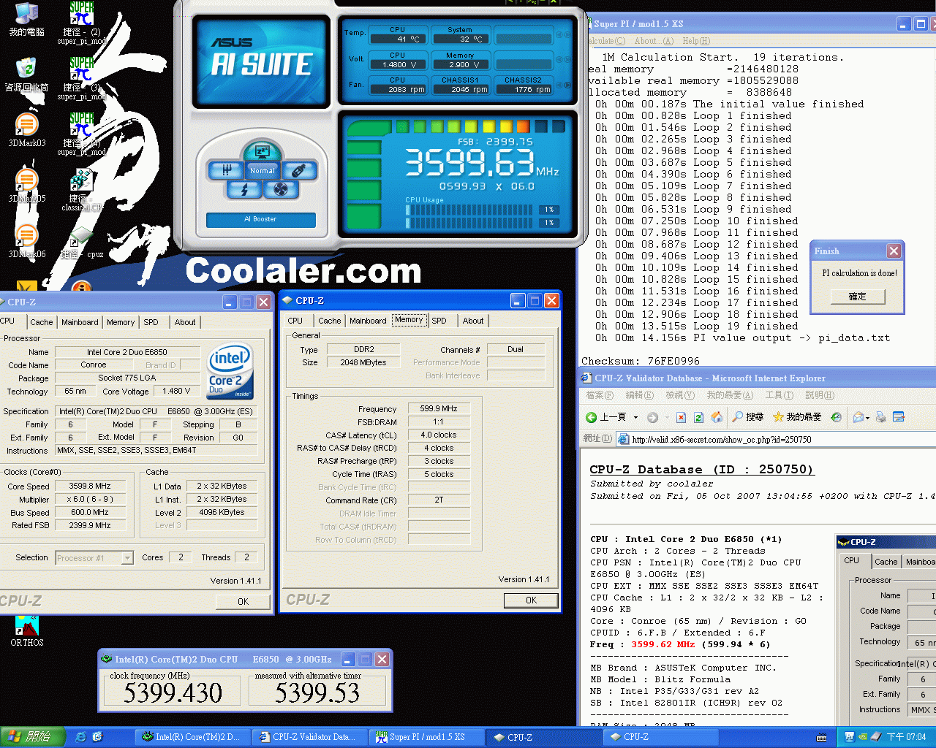The image size is (936, 748).
Task: Open IE 搜尋 search button
Action: click(x=749, y=417)
